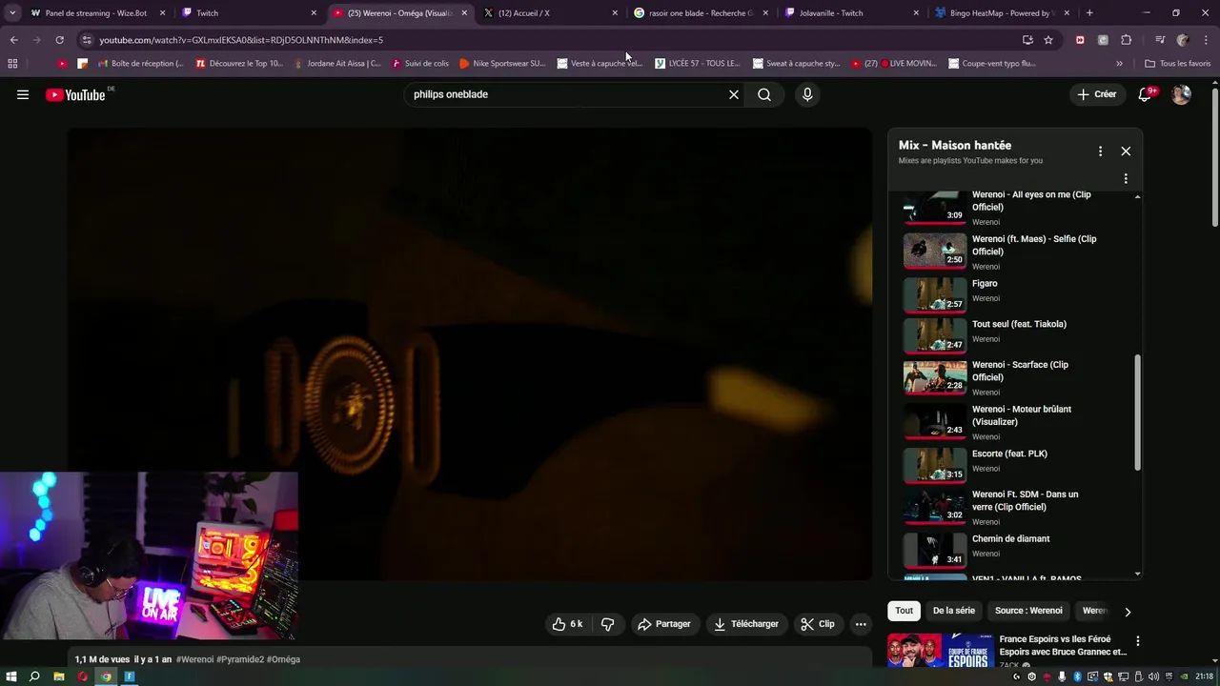
Task: Close the Mix - Maison hantée playlist panel
Action: pyautogui.click(x=1126, y=151)
